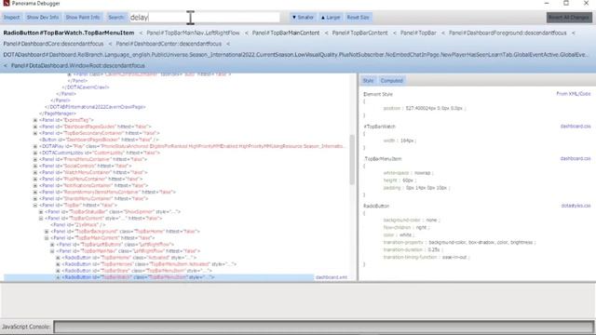Expand the ExpiresTag panel node
This screenshot has height=335, width=596.
coord(35,120)
